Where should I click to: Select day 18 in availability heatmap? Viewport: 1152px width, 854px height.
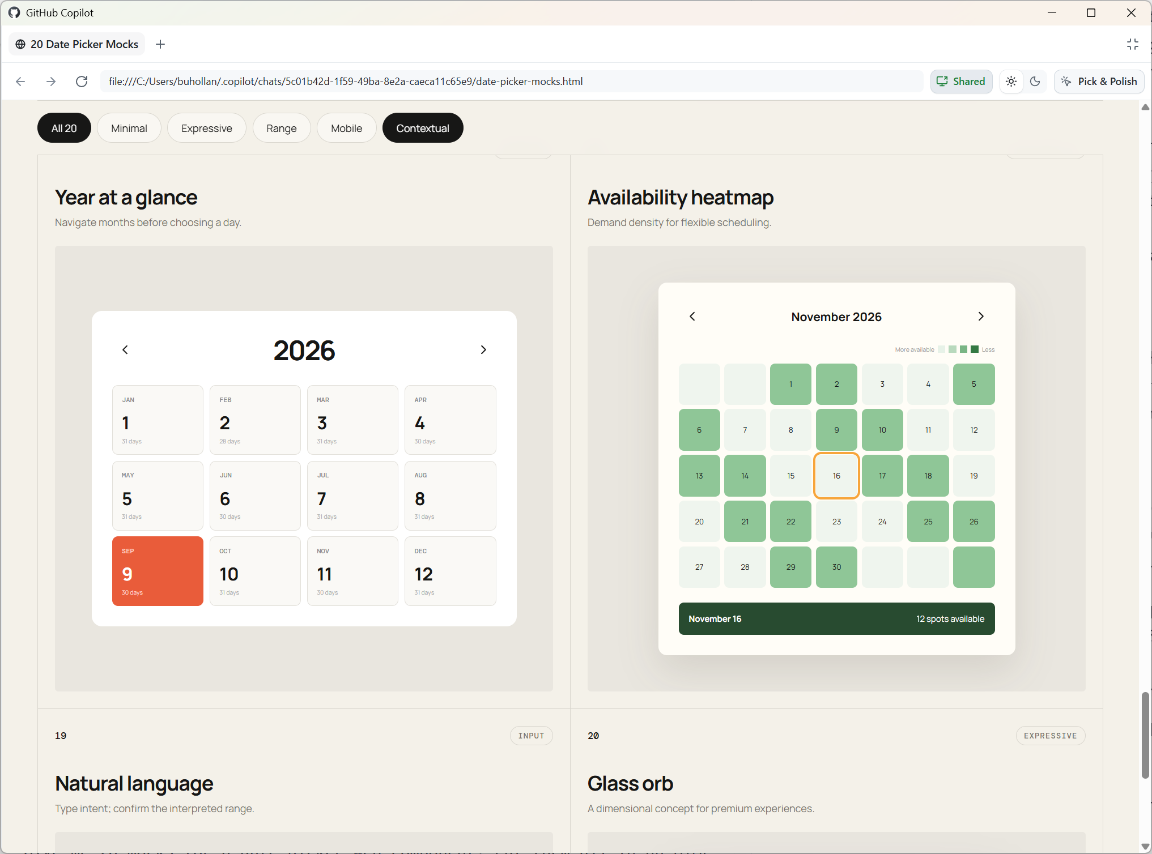[x=928, y=476]
